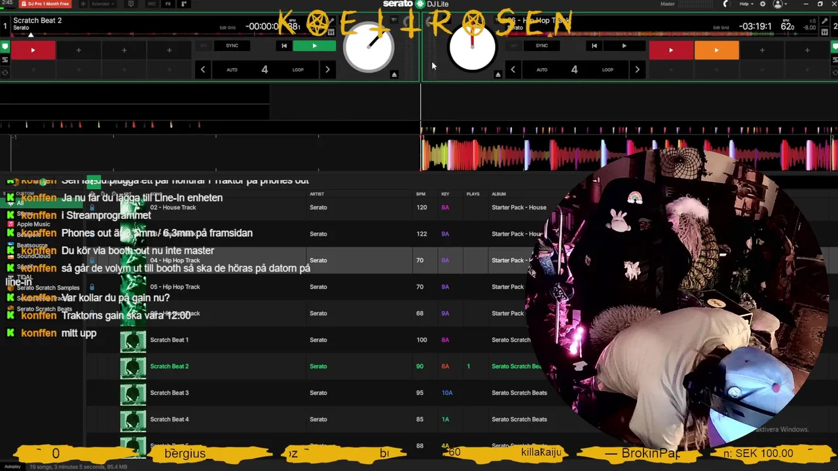Add cue point beside orange pad on deck 2
The height and width of the screenshot is (471, 838).
click(x=761, y=50)
